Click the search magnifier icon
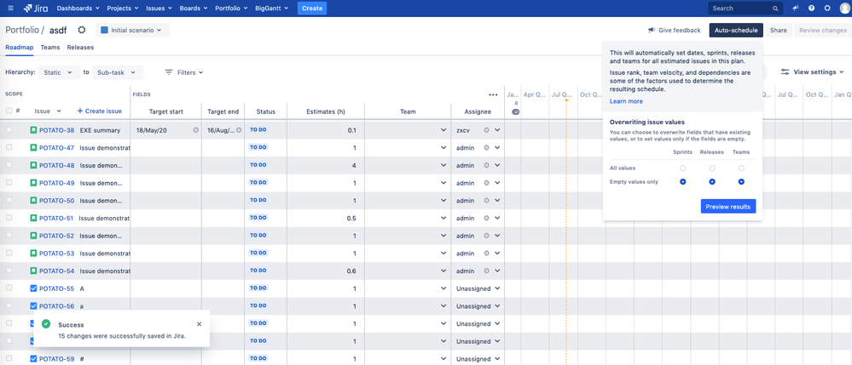Viewport: 852px width, 365px height. tap(775, 9)
